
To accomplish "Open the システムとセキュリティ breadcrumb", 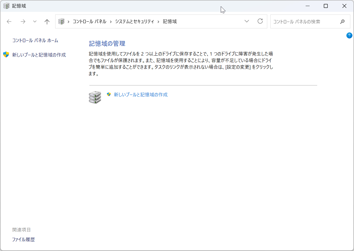I will [135, 21].
